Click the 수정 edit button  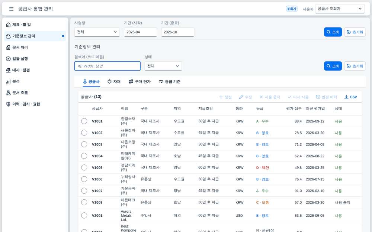click(246, 97)
